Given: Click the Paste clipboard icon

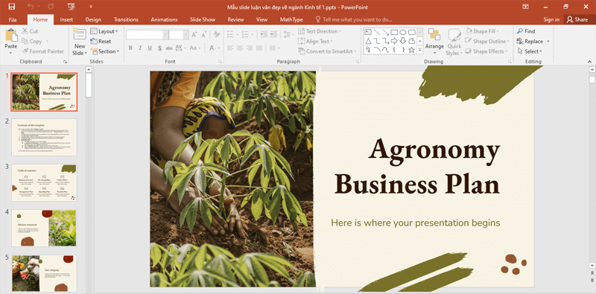Looking at the screenshot, I should (x=11, y=35).
